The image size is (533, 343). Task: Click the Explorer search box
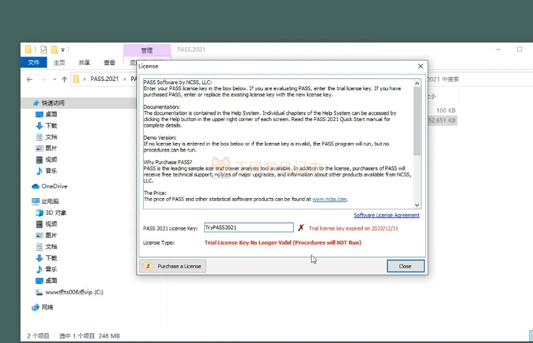(x=479, y=79)
